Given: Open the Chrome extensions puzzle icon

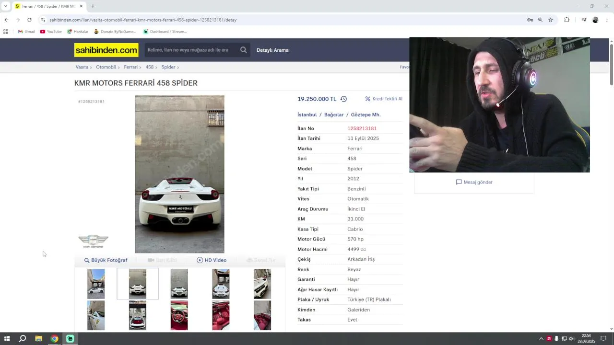Looking at the screenshot, I should (567, 20).
